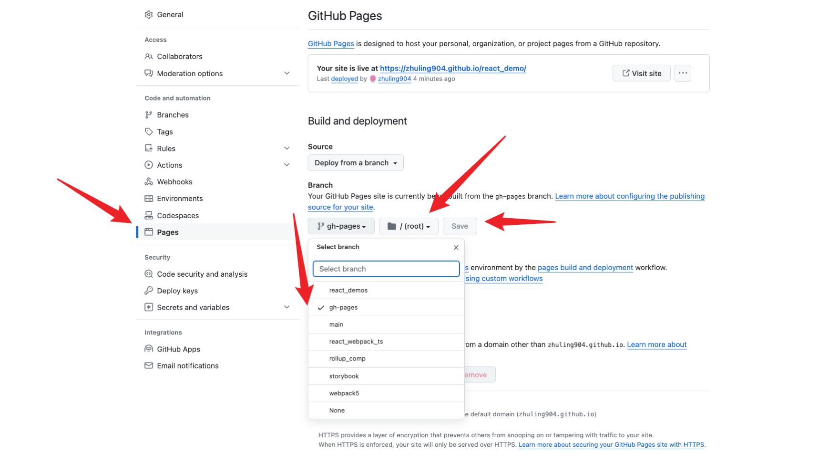Expand the Moderation options section
Viewport: 819px width, 463px height.
click(x=287, y=73)
